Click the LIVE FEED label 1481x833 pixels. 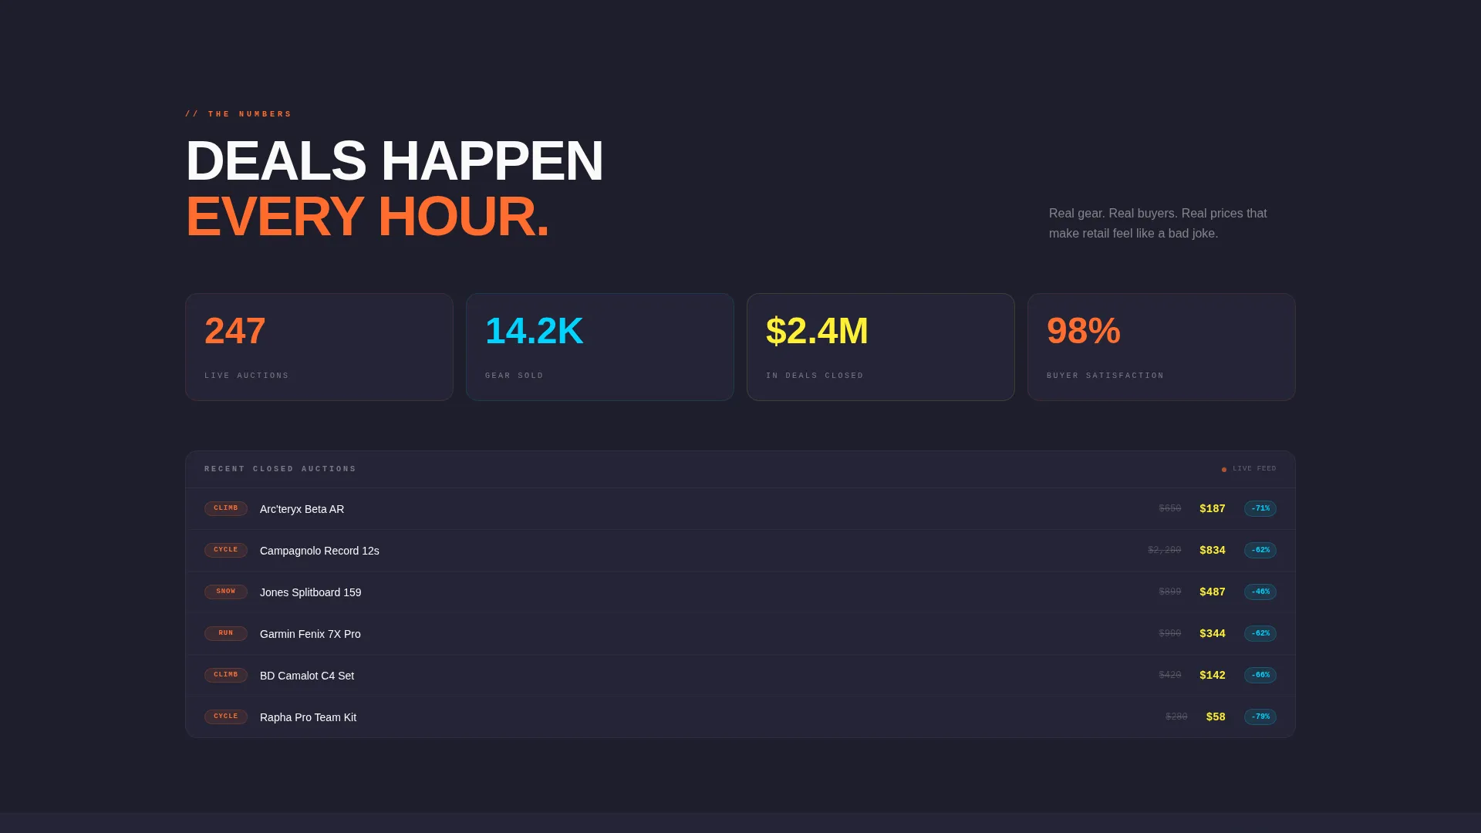pos(1254,469)
